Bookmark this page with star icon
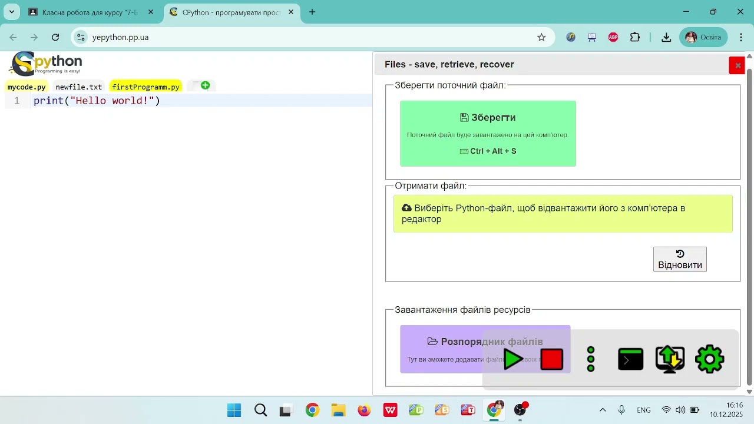754x424 pixels. click(x=541, y=37)
